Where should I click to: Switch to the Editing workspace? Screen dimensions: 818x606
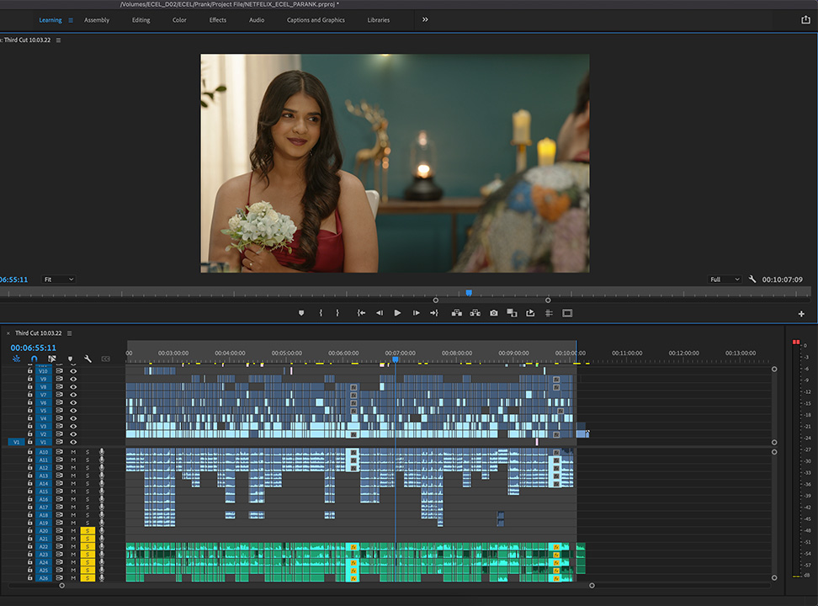(x=141, y=20)
